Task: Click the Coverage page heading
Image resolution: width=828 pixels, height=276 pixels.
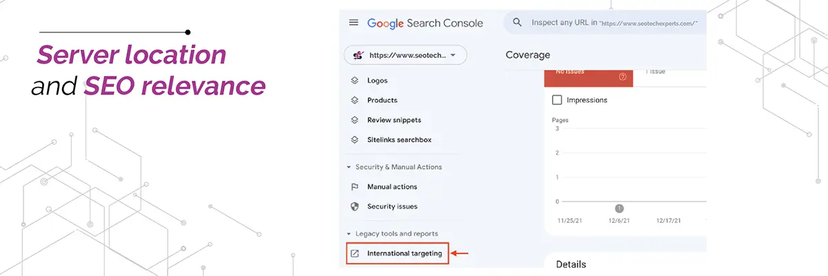Action: (x=528, y=55)
